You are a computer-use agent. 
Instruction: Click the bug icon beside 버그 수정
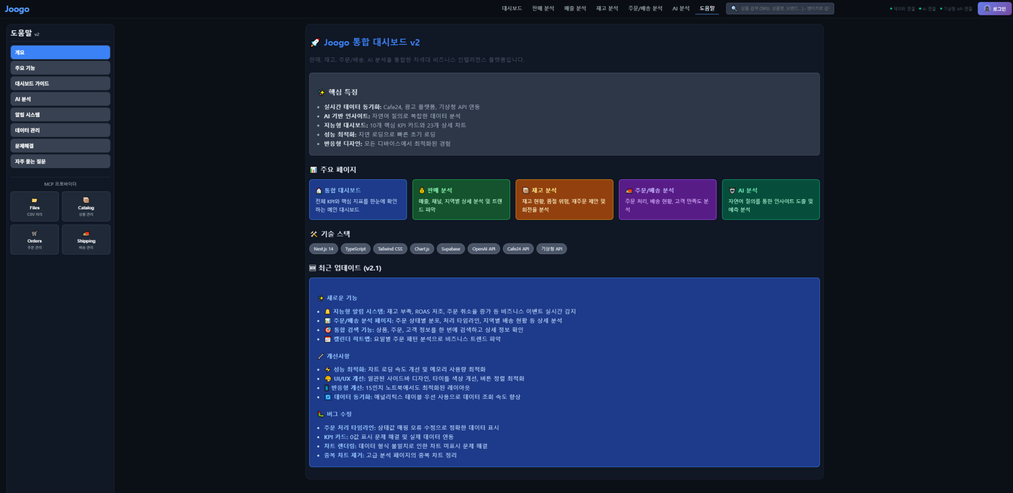point(321,414)
